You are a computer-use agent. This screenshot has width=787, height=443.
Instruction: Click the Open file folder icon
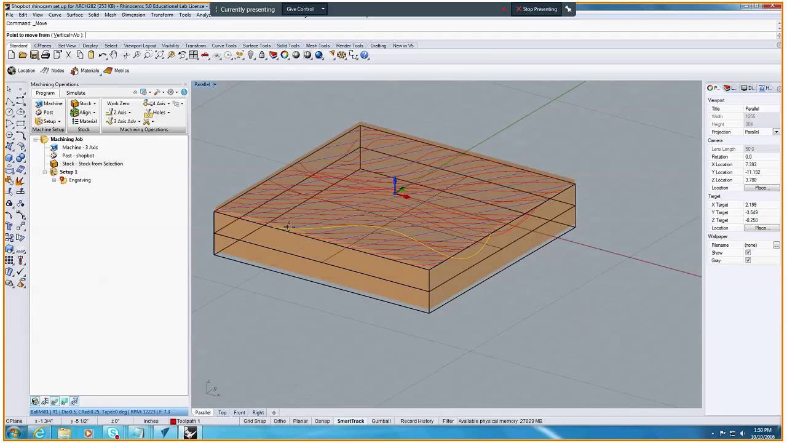(x=22, y=55)
